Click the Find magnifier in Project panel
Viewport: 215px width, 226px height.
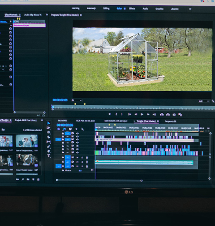click(23, 180)
